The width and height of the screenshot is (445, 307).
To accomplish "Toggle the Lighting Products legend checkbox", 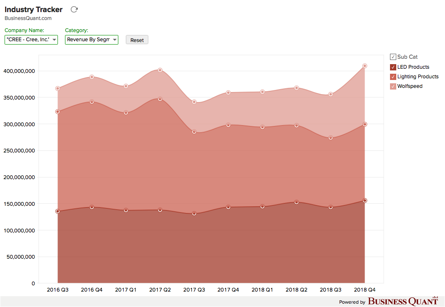I will (393, 77).
